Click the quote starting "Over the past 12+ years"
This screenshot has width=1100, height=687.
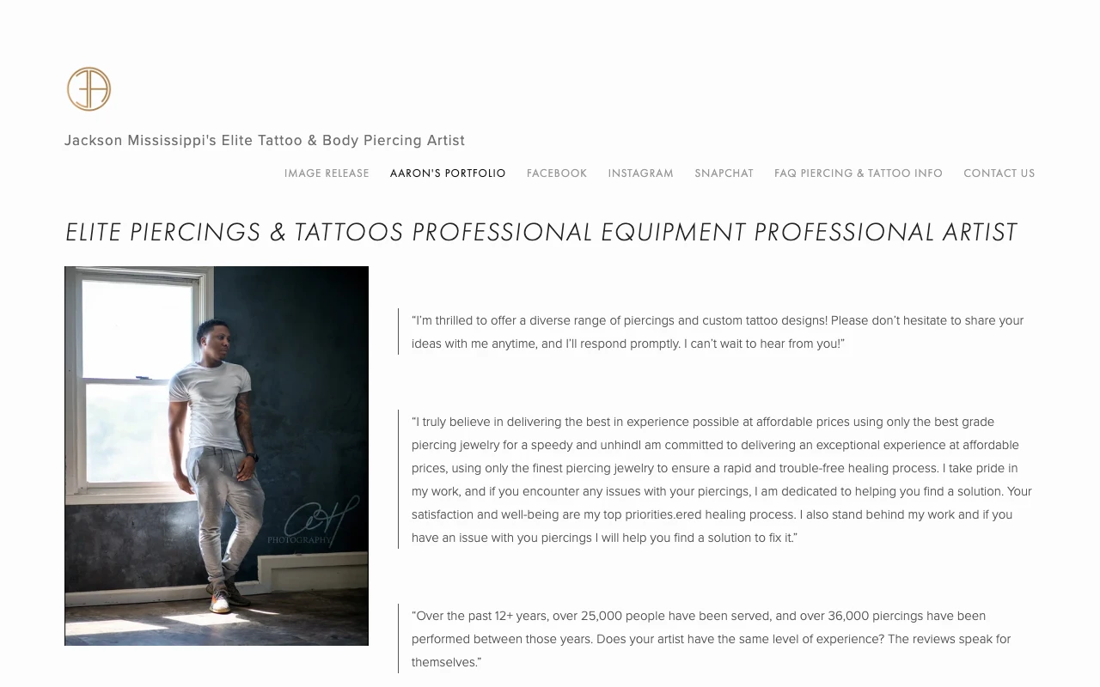712,639
